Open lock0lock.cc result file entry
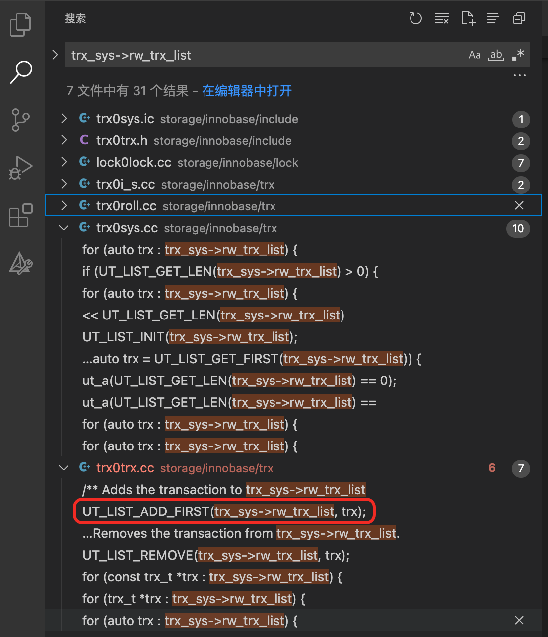Image resolution: width=548 pixels, height=637 pixels. (134, 163)
